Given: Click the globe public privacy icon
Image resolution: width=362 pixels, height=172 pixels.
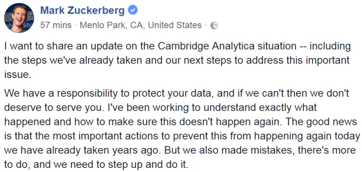Looking at the screenshot, I should 214,26.
